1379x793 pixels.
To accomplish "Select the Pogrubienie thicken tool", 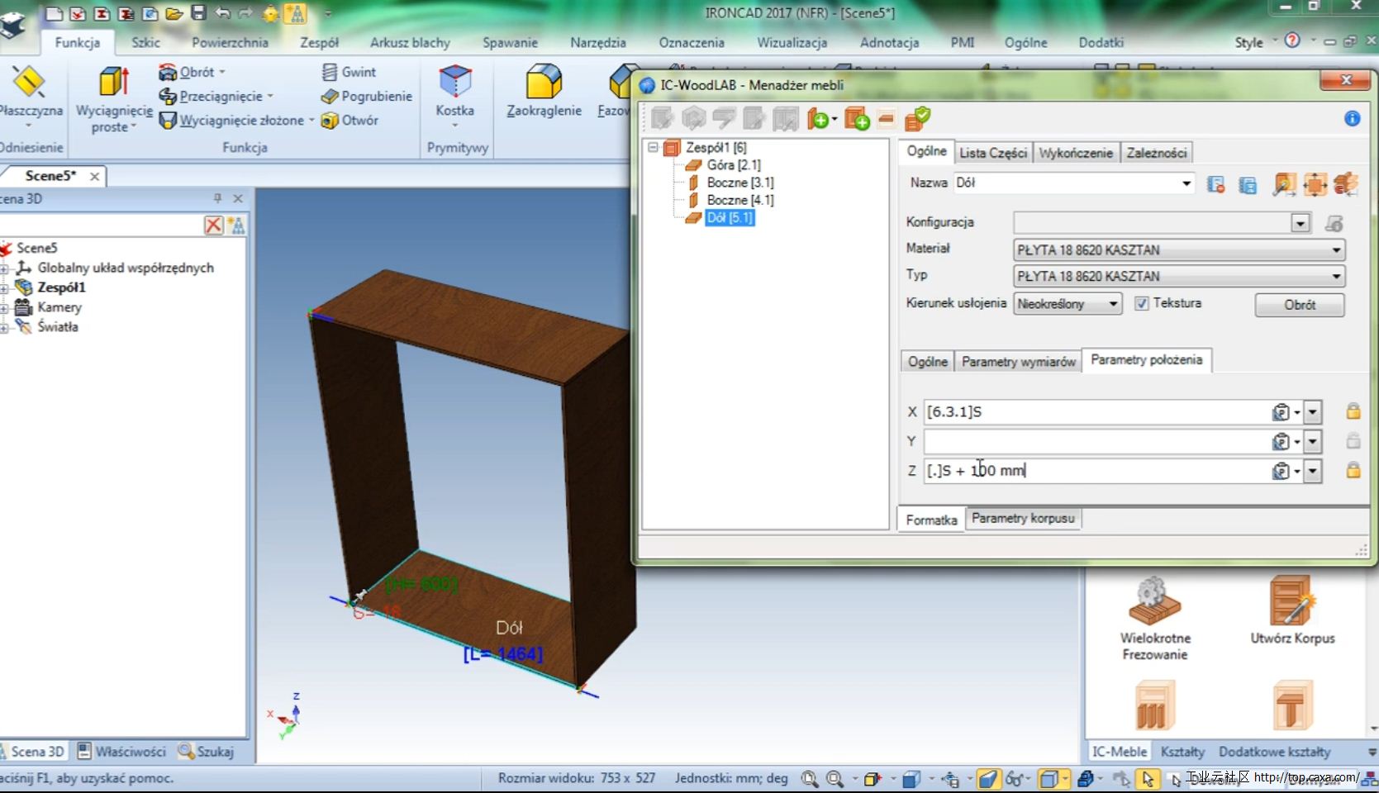I will 366,96.
